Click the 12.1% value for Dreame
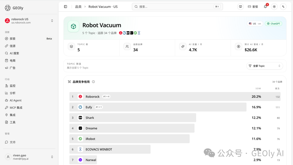This screenshot has width=293, height=165. [x=256, y=128]
